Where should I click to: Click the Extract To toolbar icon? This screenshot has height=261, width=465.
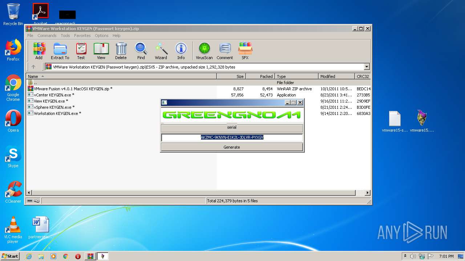click(60, 51)
